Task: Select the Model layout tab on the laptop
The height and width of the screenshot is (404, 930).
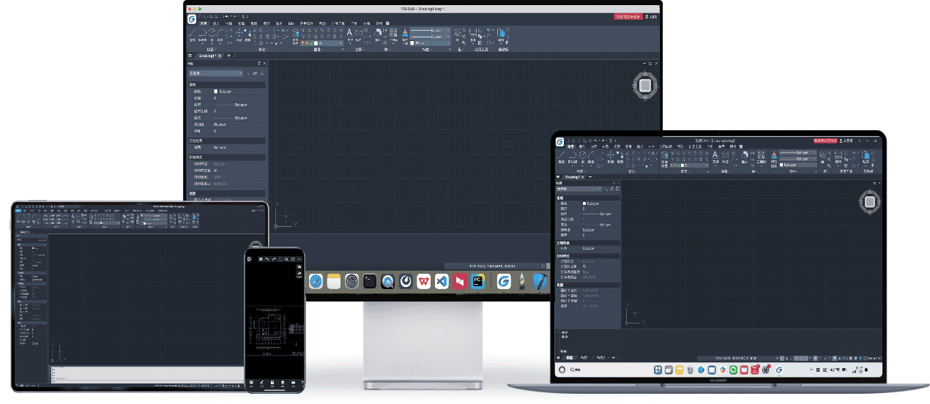Action: (570, 357)
